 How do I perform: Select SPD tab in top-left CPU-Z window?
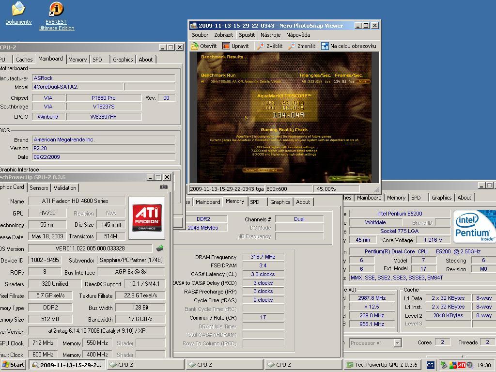(97, 60)
